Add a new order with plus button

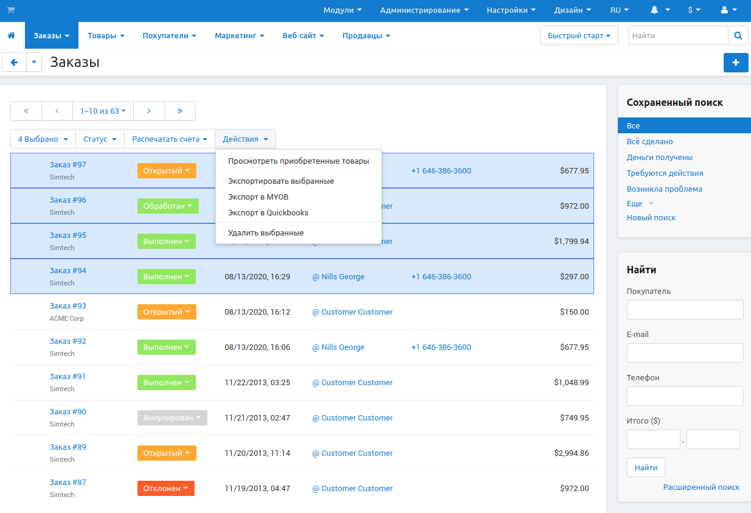pyautogui.click(x=736, y=63)
